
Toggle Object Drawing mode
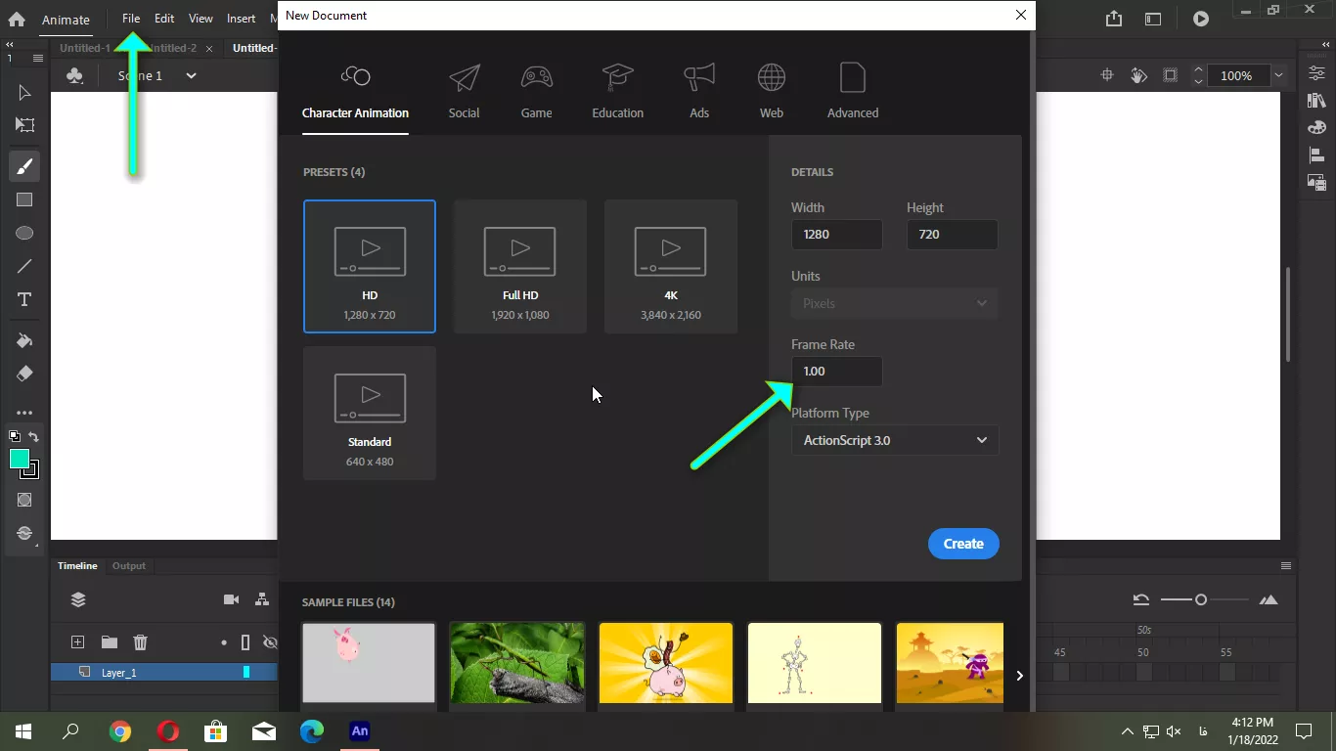point(24,500)
